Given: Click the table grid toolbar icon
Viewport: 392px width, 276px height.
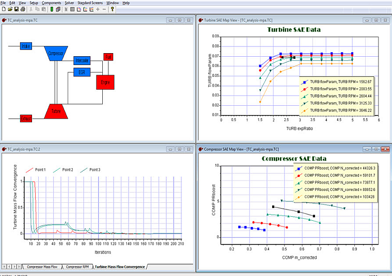Looking at the screenshot, I should 72,9.
